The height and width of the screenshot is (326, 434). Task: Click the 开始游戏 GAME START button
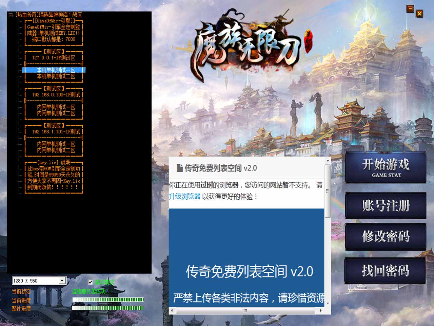[386, 168]
